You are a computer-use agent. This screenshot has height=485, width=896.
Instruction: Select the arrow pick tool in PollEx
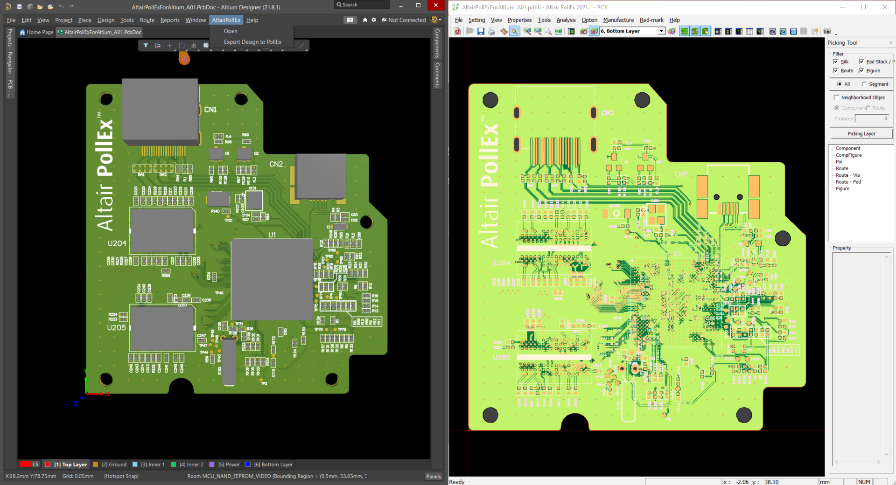[x=514, y=31]
